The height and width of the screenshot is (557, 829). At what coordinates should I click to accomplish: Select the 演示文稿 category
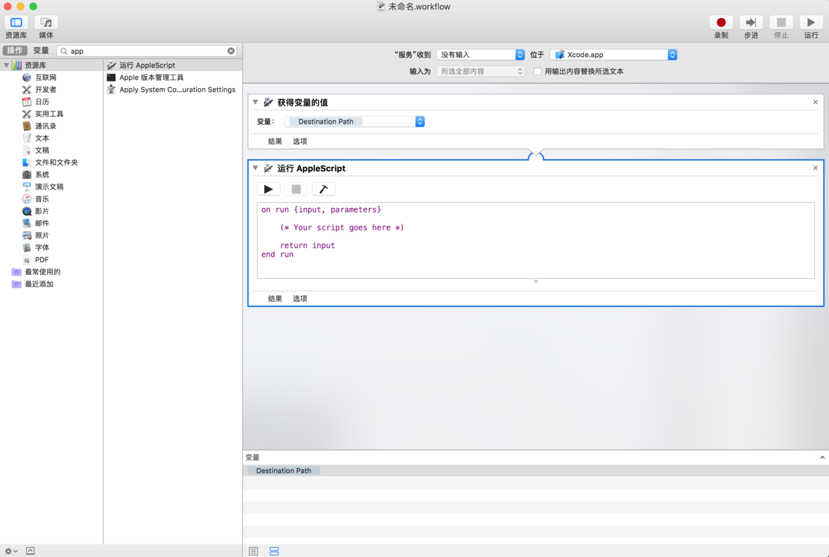coord(49,187)
